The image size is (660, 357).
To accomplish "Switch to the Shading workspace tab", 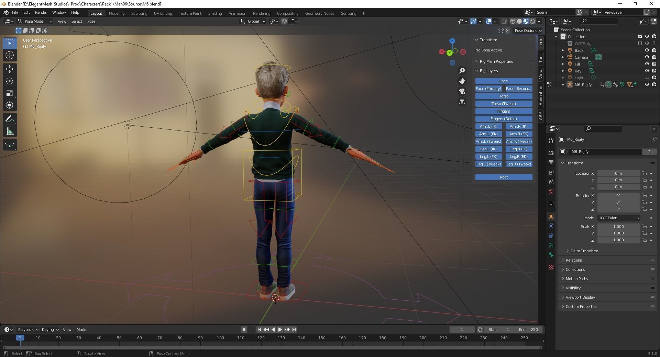I will (215, 13).
